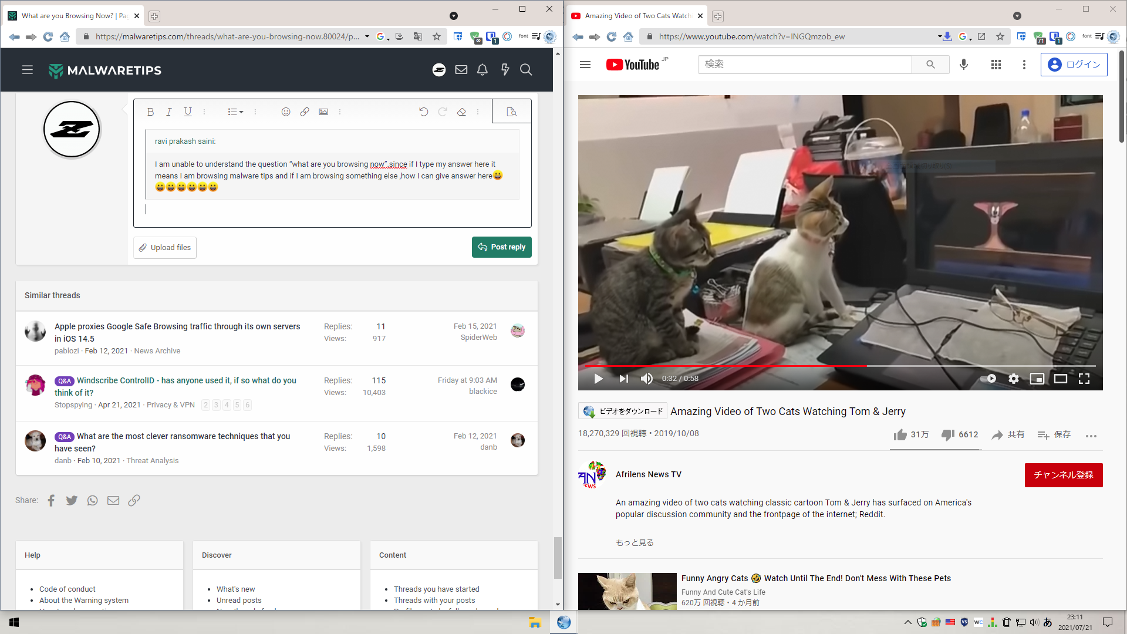Enter YouTube fullscreen mode
This screenshot has width=1127, height=634.
tap(1084, 379)
